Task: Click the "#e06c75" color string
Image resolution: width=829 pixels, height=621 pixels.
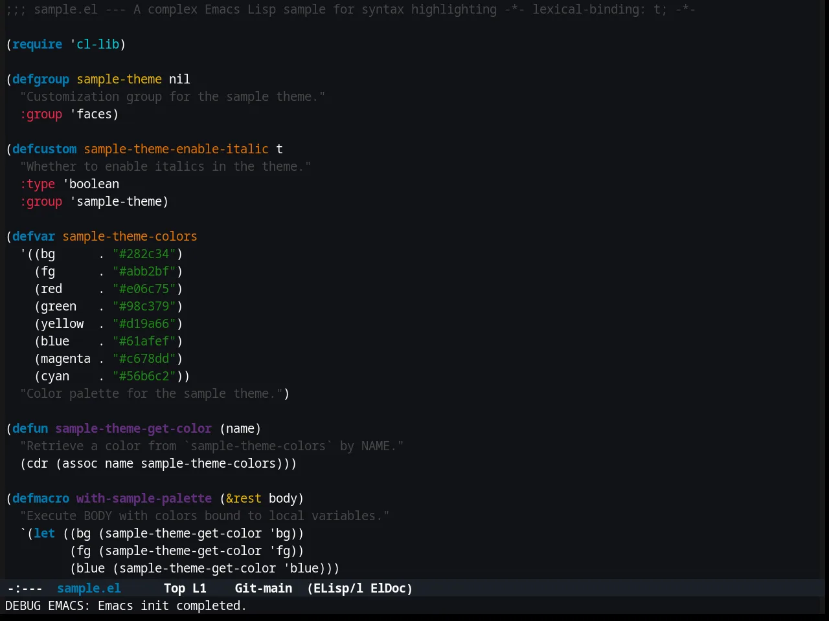Action: click(x=144, y=289)
